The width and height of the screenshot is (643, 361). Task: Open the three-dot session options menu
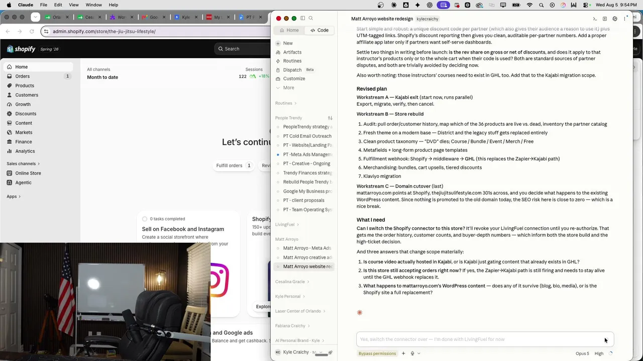[x=625, y=19]
